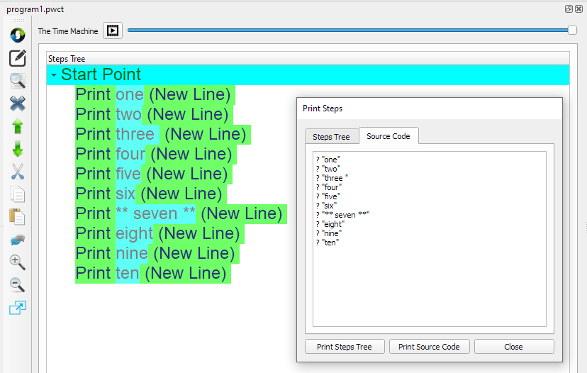The width and height of the screenshot is (587, 373).
Task: Click the Print Source Code button
Action: [429, 347]
